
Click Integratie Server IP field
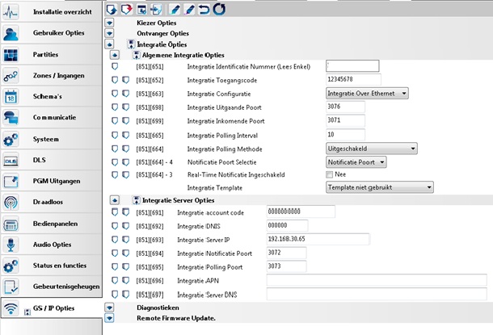pyautogui.click(x=318, y=239)
